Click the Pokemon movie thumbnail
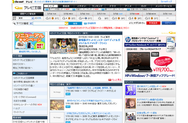This screenshot has height=123, width=188. click(64, 46)
